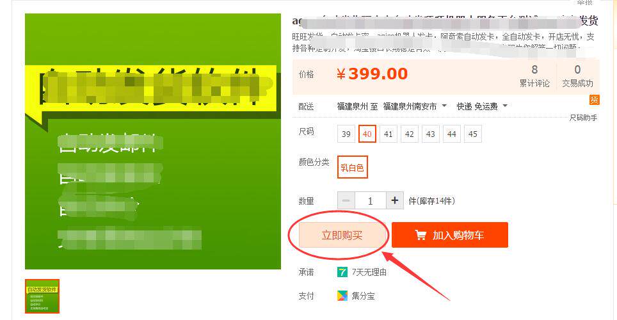Choose the 乳白色 color option

coord(352,167)
